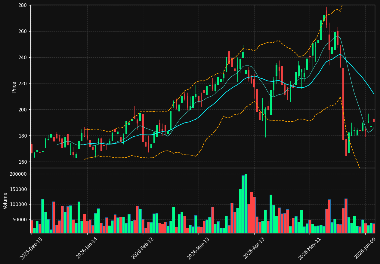Click the 240 price tick label
This screenshot has height=264, width=380.
coord(23,58)
